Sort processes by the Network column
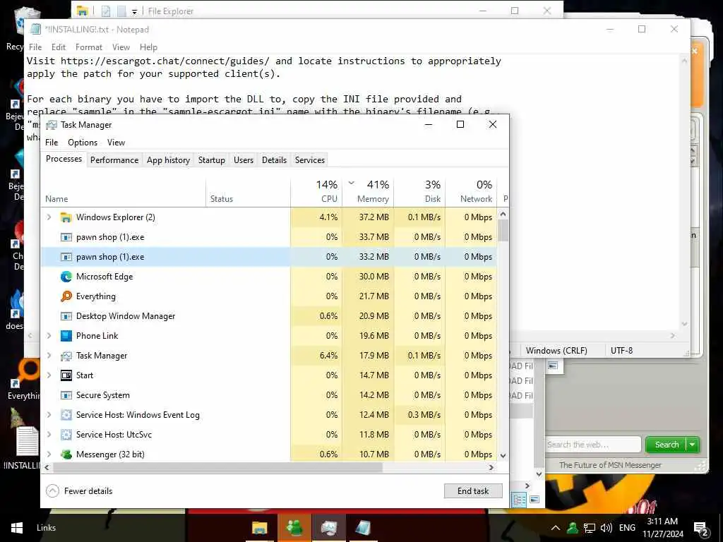This screenshot has height=542, width=723. tap(471, 192)
